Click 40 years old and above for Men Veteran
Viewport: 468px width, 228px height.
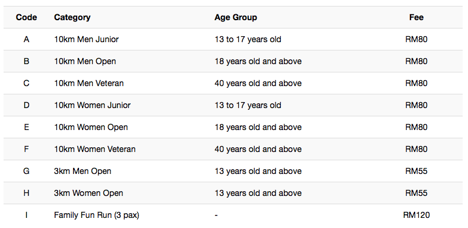pos(258,83)
